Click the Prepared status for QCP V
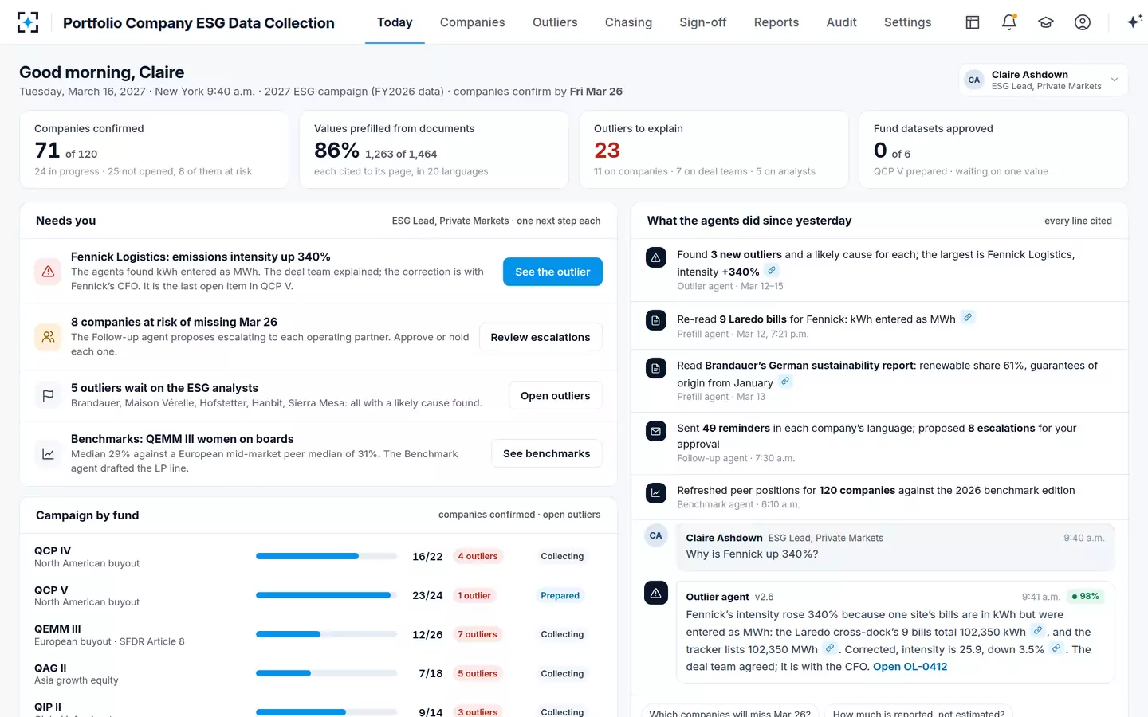 560,595
